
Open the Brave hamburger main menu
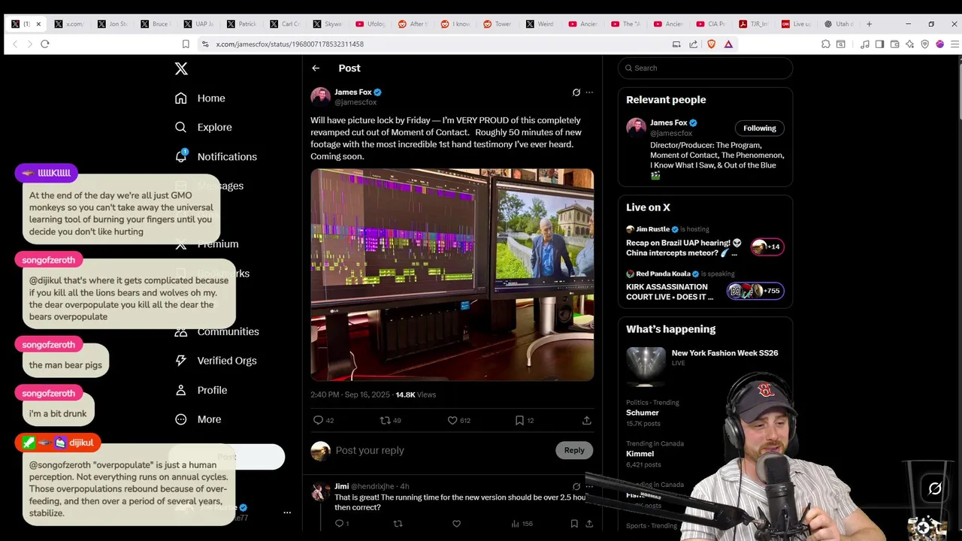(954, 44)
